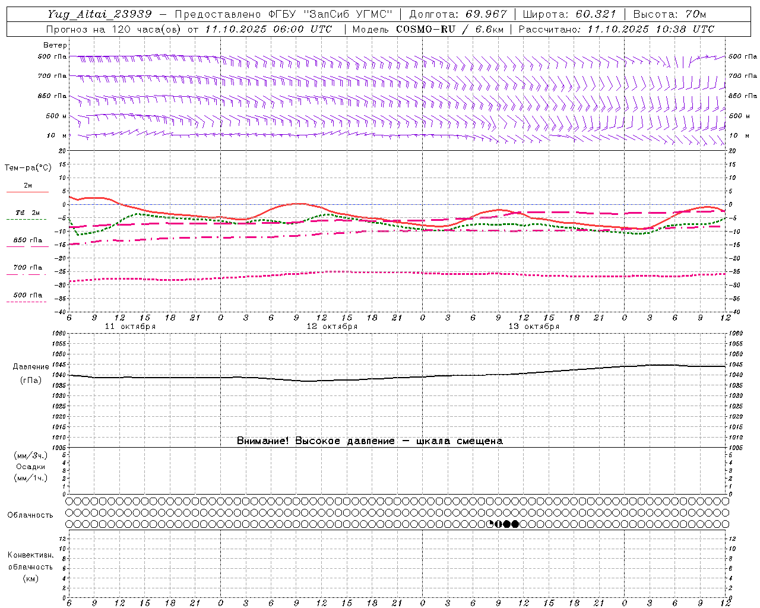The width and height of the screenshot is (760, 608).
Task: Click the cloud circle with white vertical bar
Action: click(x=498, y=524)
